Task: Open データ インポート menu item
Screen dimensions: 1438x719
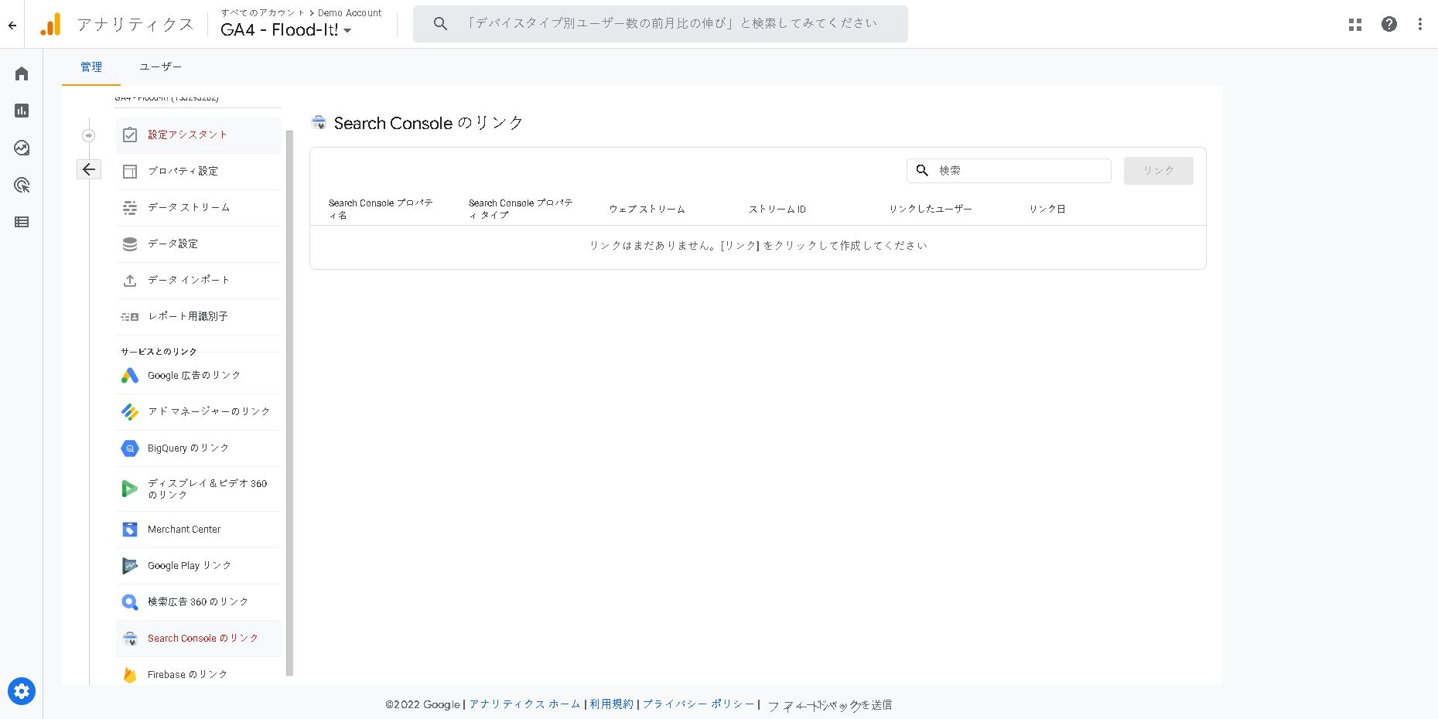Action: click(x=199, y=281)
